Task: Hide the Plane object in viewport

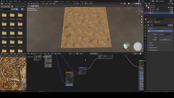Action: [170, 13]
